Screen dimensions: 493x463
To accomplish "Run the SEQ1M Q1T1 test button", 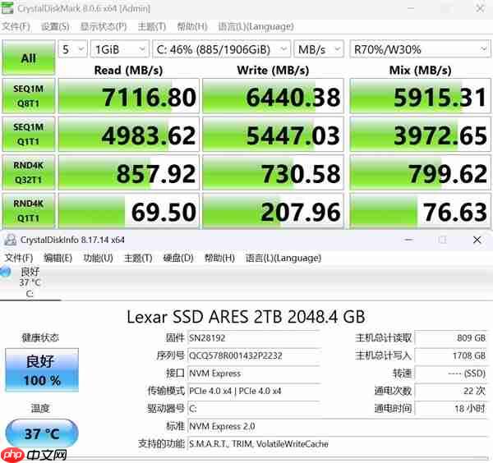I will click(x=28, y=134).
